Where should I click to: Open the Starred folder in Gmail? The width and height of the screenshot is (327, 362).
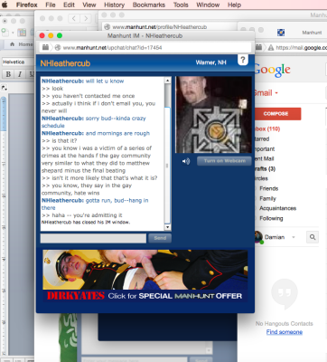pyautogui.click(x=262, y=139)
